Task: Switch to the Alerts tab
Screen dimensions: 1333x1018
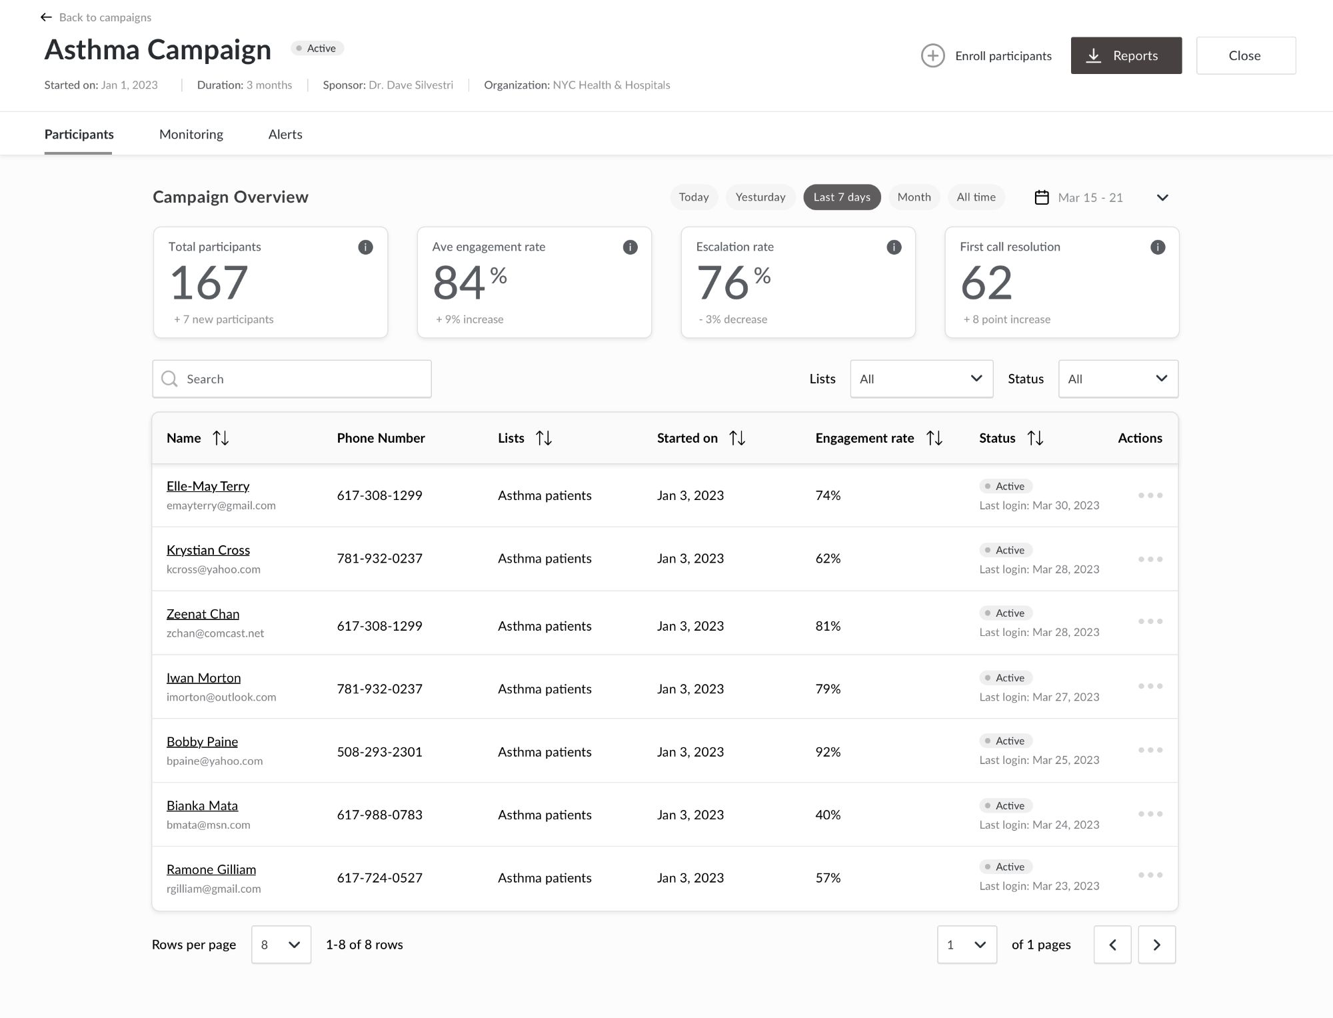Action: [x=285, y=134]
